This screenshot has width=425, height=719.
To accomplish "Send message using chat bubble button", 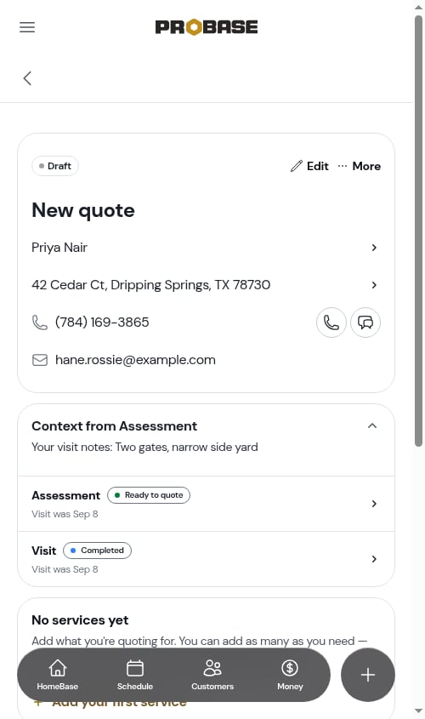I will point(365,322).
